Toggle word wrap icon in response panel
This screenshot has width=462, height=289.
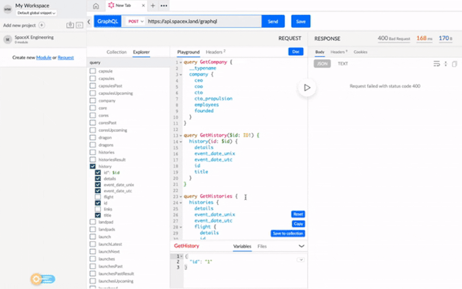click(x=437, y=64)
